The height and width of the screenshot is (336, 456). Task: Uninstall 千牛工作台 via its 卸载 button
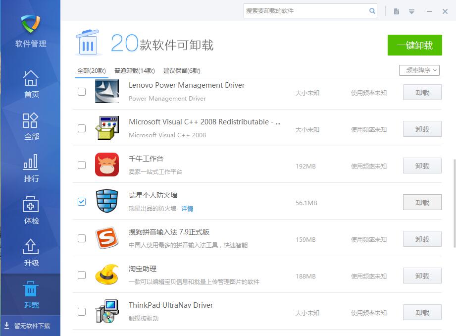pos(422,166)
